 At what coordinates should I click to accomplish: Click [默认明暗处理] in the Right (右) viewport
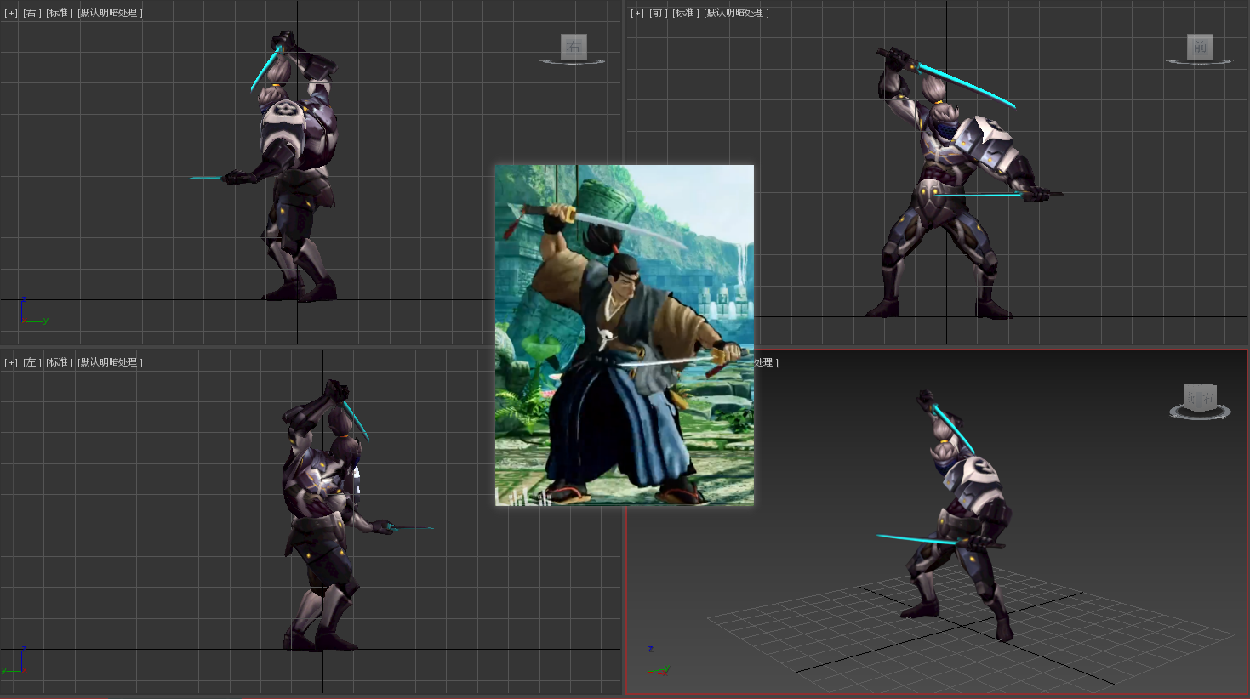pyautogui.click(x=110, y=13)
